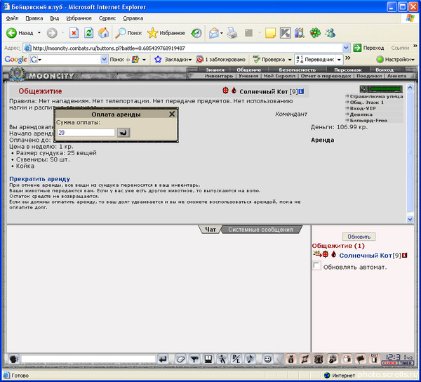Open the Back button history dropdown arrow
421x382 pixels.
[x=39, y=33]
